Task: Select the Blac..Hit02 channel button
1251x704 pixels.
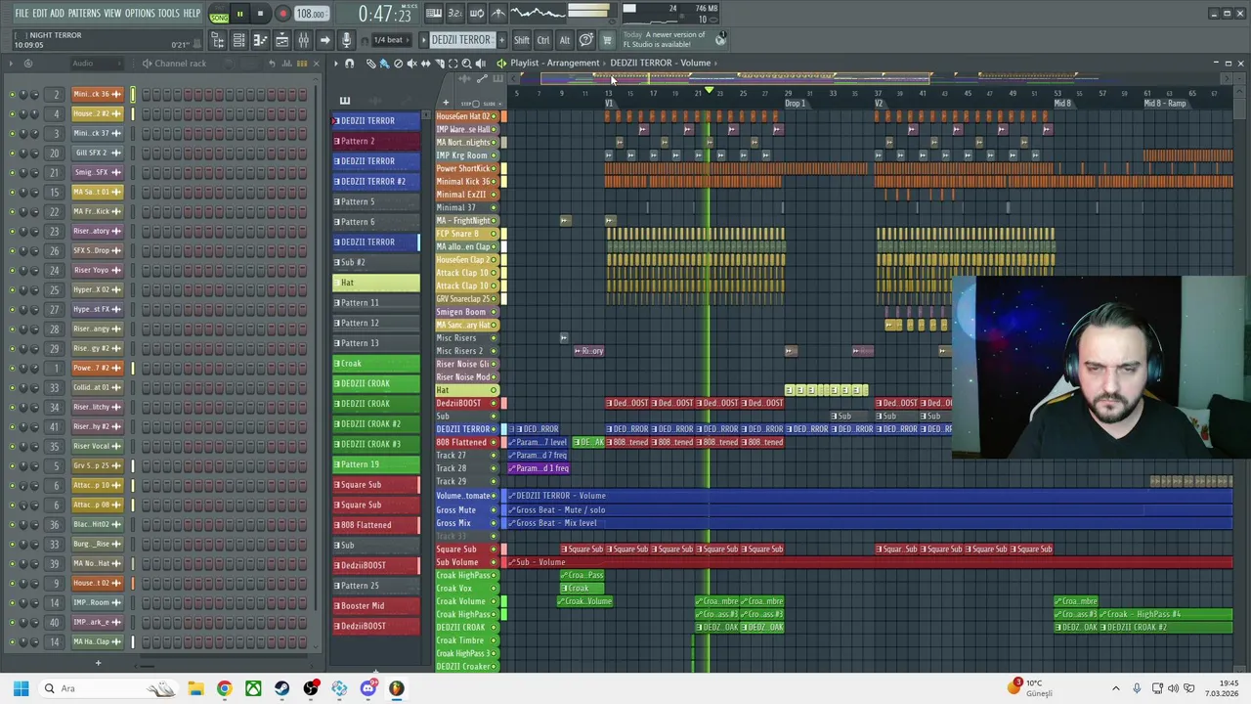Action: 97,524
